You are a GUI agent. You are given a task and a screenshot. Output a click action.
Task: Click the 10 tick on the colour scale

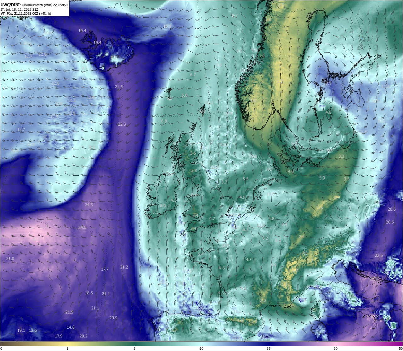pyautogui.click(x=201, y=348)
